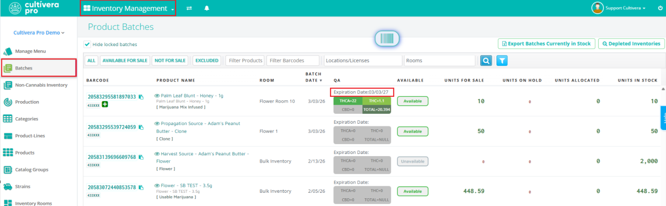Viewport: 666px width, 206px height.
Task: Select NOT FOR SALE filter tab
Action: [x=170, y=61]
